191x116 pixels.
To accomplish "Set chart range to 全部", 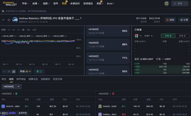I will pyautogui.click(x=34, y=30).
